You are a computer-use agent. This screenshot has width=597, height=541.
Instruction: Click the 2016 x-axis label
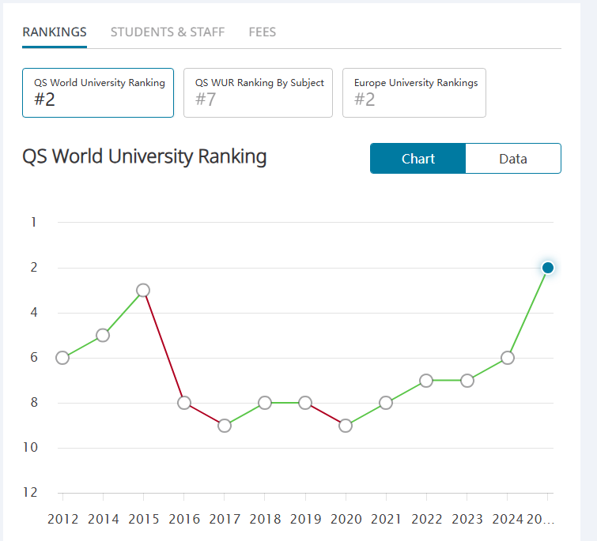pyautogui.click(x=184, y=519)
